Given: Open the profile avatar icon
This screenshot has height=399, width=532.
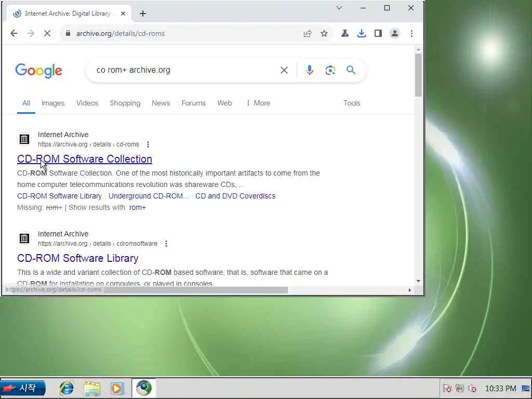Looking at the screenshot, I should point(395,33).
